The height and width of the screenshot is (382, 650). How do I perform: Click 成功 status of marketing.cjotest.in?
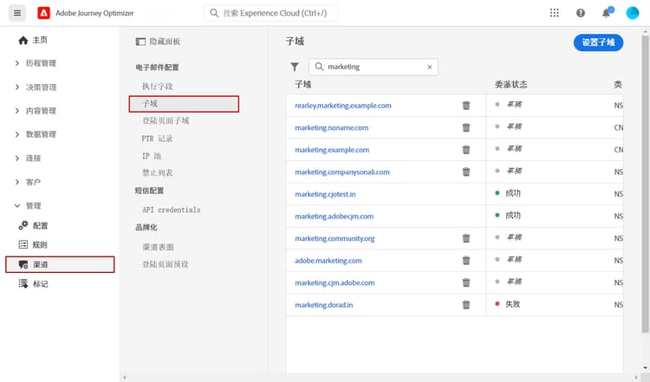[513, 193]
